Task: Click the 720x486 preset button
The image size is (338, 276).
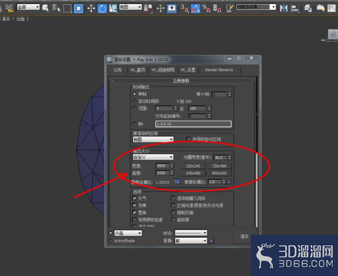Action: [219, 166]
